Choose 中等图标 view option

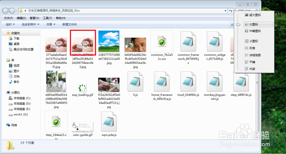(x=258, y=31)
